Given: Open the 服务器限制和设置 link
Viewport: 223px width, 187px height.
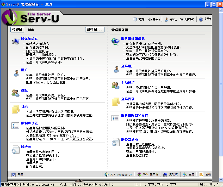Looking at the screenshot, I should 134,116.
